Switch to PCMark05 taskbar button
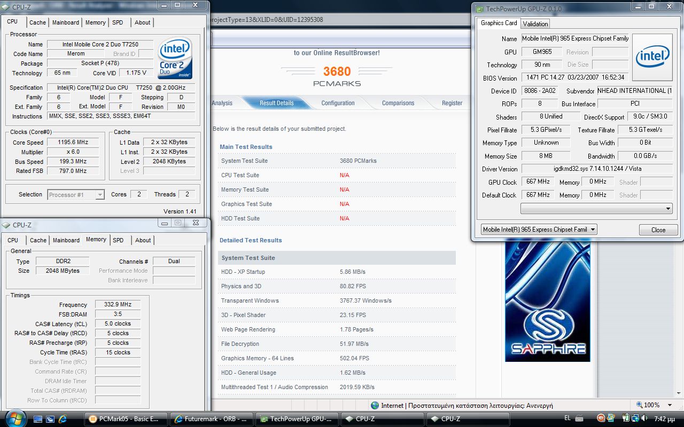This screenshot has width=684, height=427. [x=127, y=419]
